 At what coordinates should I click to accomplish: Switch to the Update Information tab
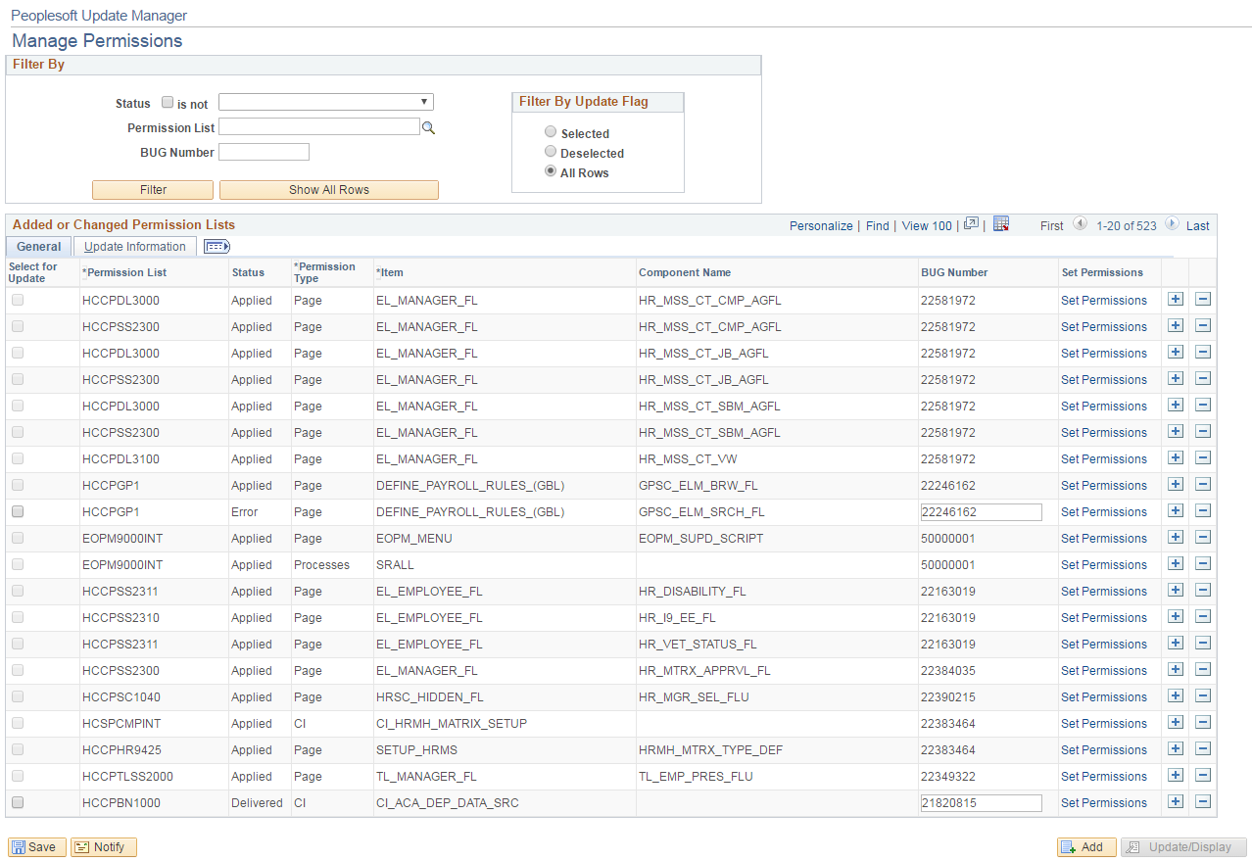pyautogui.click(x=134, y=246)
